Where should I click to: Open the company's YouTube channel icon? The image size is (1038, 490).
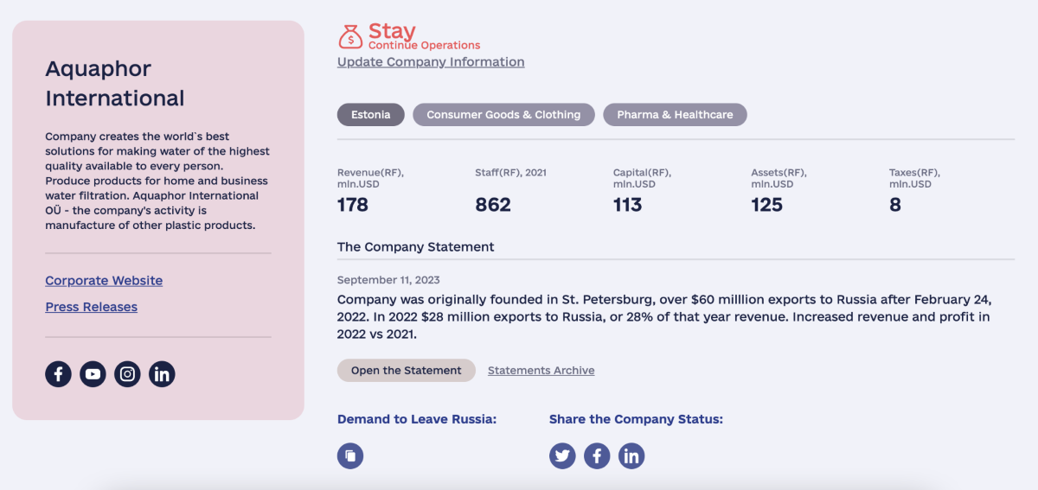93,374
